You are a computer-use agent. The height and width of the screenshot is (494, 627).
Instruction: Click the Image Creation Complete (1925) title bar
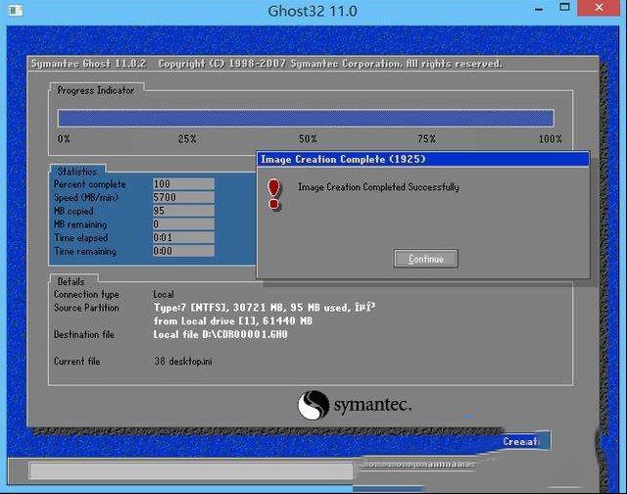(x=422, y=159)
